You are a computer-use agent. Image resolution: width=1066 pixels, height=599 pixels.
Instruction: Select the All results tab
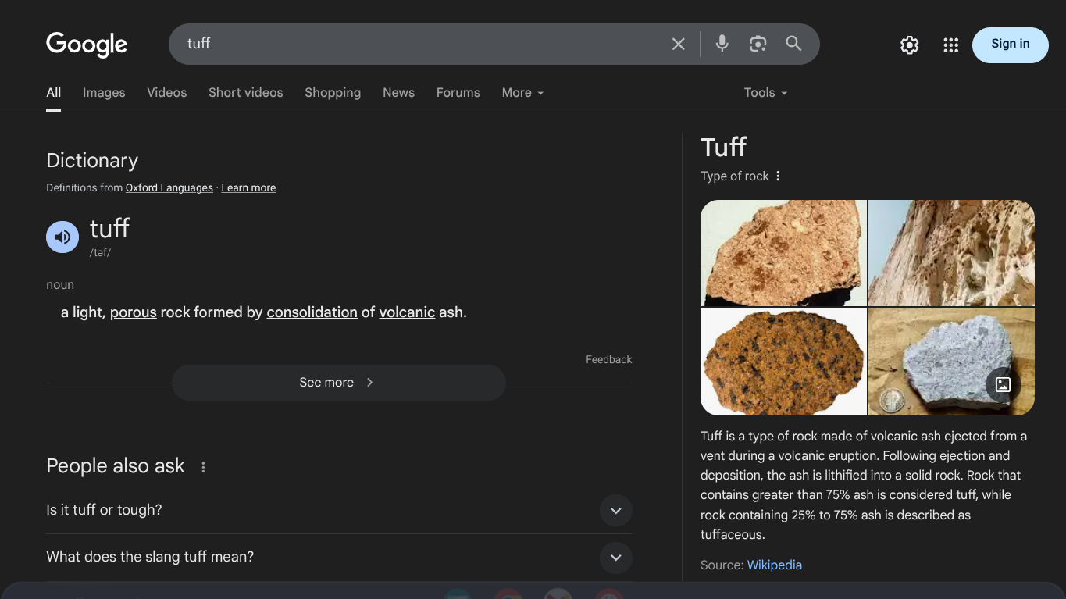[53, 93]
